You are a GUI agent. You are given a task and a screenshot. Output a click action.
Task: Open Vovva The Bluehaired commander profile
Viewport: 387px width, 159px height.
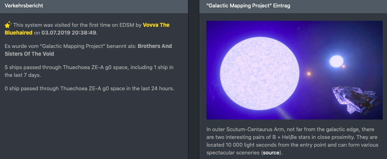click(x=156, y=25)
